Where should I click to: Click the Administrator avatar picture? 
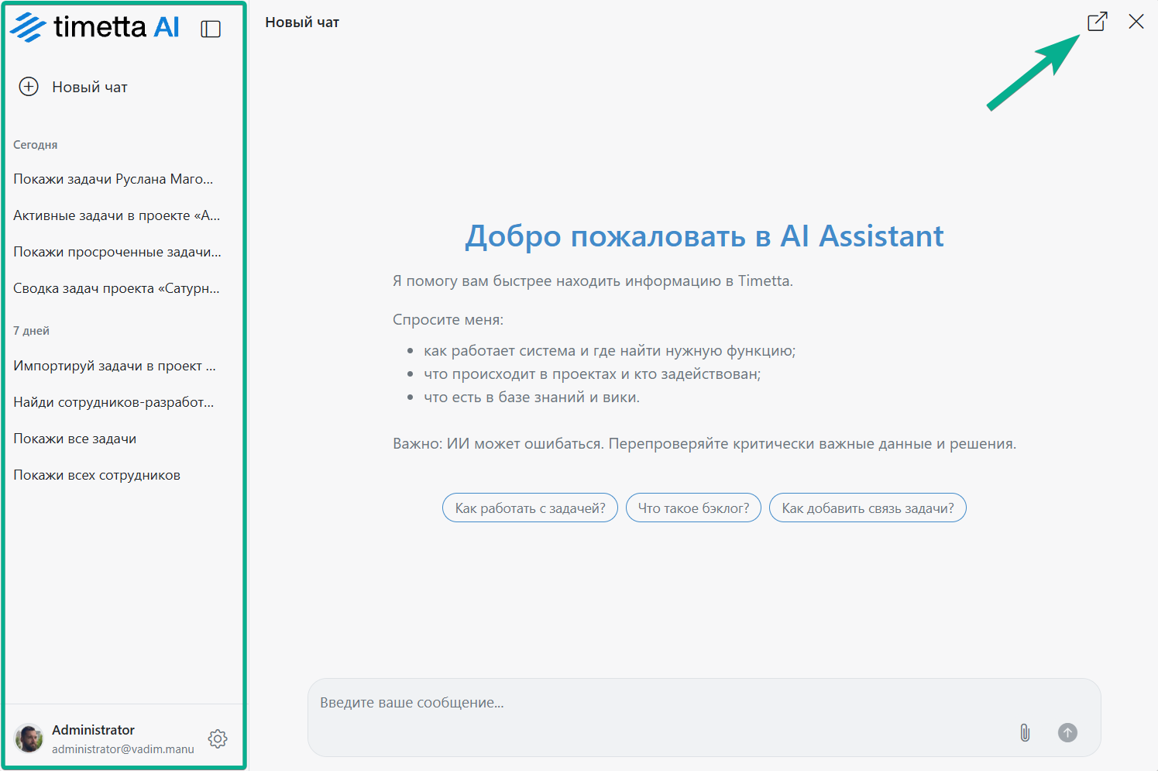tap(29, 738)
